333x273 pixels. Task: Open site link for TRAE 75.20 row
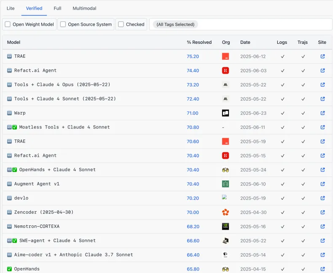click(x=322, y=56)
